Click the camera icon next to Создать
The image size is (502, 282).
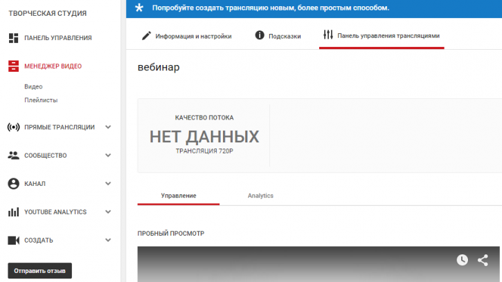pos(13,240)
